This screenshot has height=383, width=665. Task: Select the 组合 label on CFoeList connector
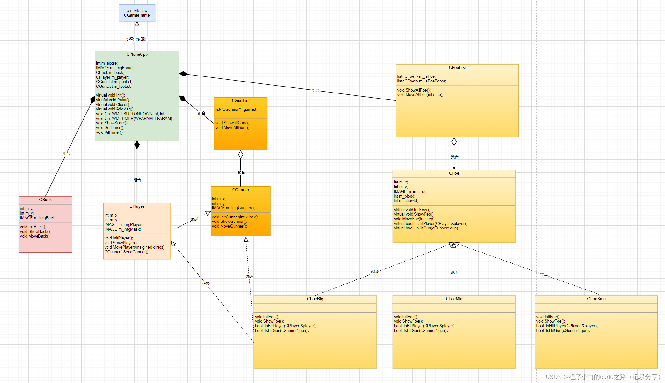[316, 91]
